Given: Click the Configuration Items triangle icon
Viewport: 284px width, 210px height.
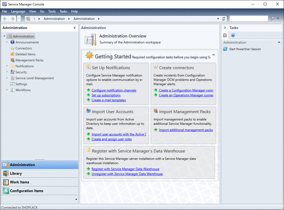Looking at the screenshot, I should click(x=6, y=191).
